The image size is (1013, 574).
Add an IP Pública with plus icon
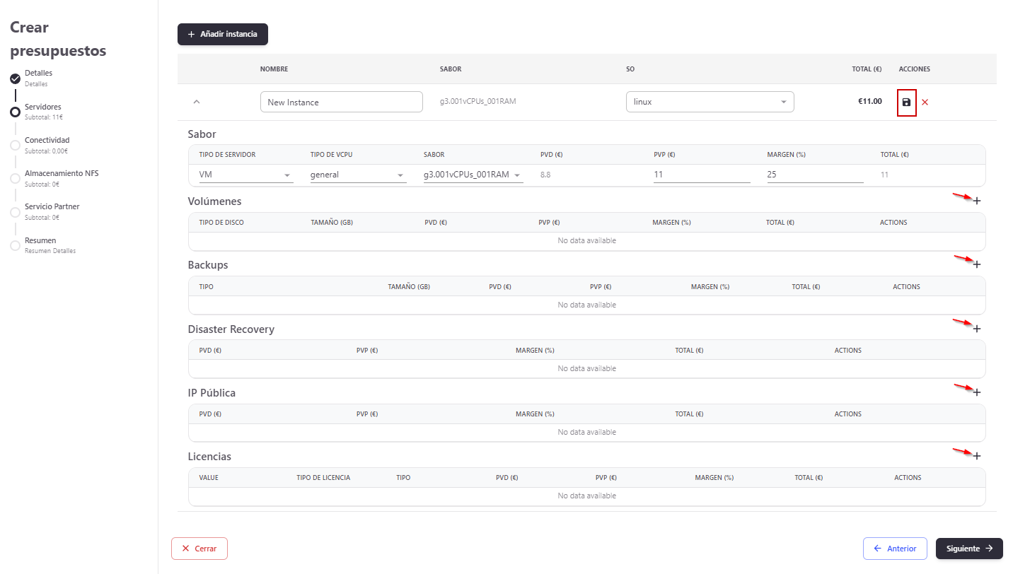click(977, 392)
